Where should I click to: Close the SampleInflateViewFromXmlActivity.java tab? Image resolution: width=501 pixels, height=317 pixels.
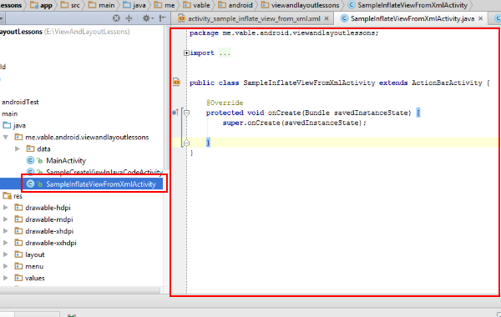tap(481, 18)
